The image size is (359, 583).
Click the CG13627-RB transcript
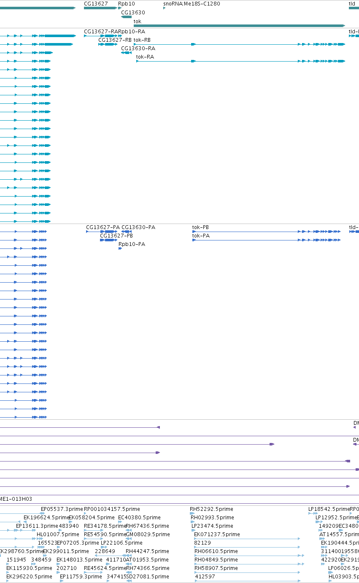tap(108, 44)
